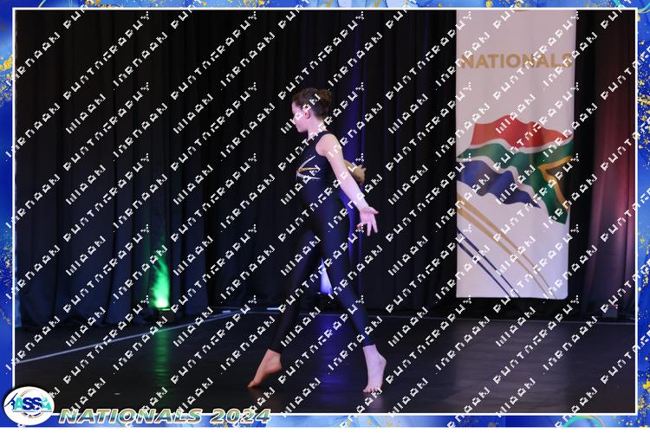The width and height of the screenshot is (650, 433).
Task: Click the dancer's front foot
Action: 374,373
